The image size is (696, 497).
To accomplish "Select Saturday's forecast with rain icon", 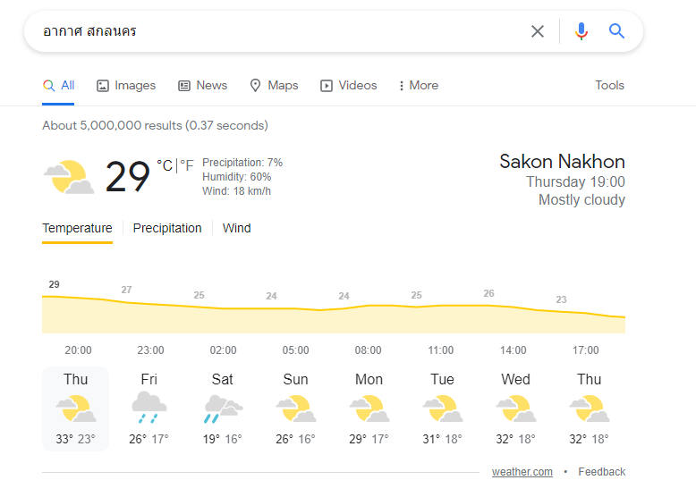I will click(224, 409).
